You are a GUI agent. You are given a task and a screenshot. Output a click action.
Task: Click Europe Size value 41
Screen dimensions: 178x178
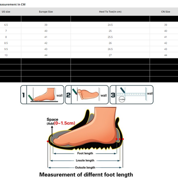[46, 37]
